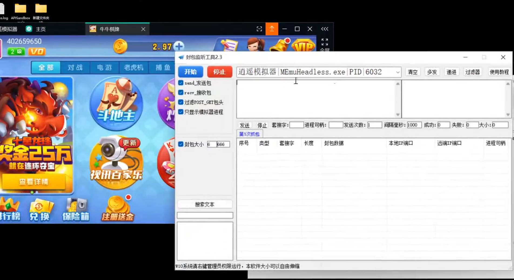Open the 排行榜 crown icon
The image size is (514, 280).
tap(10, 209)
